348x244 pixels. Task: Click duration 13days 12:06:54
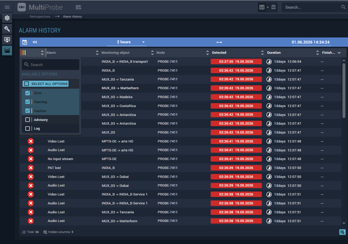288,62
